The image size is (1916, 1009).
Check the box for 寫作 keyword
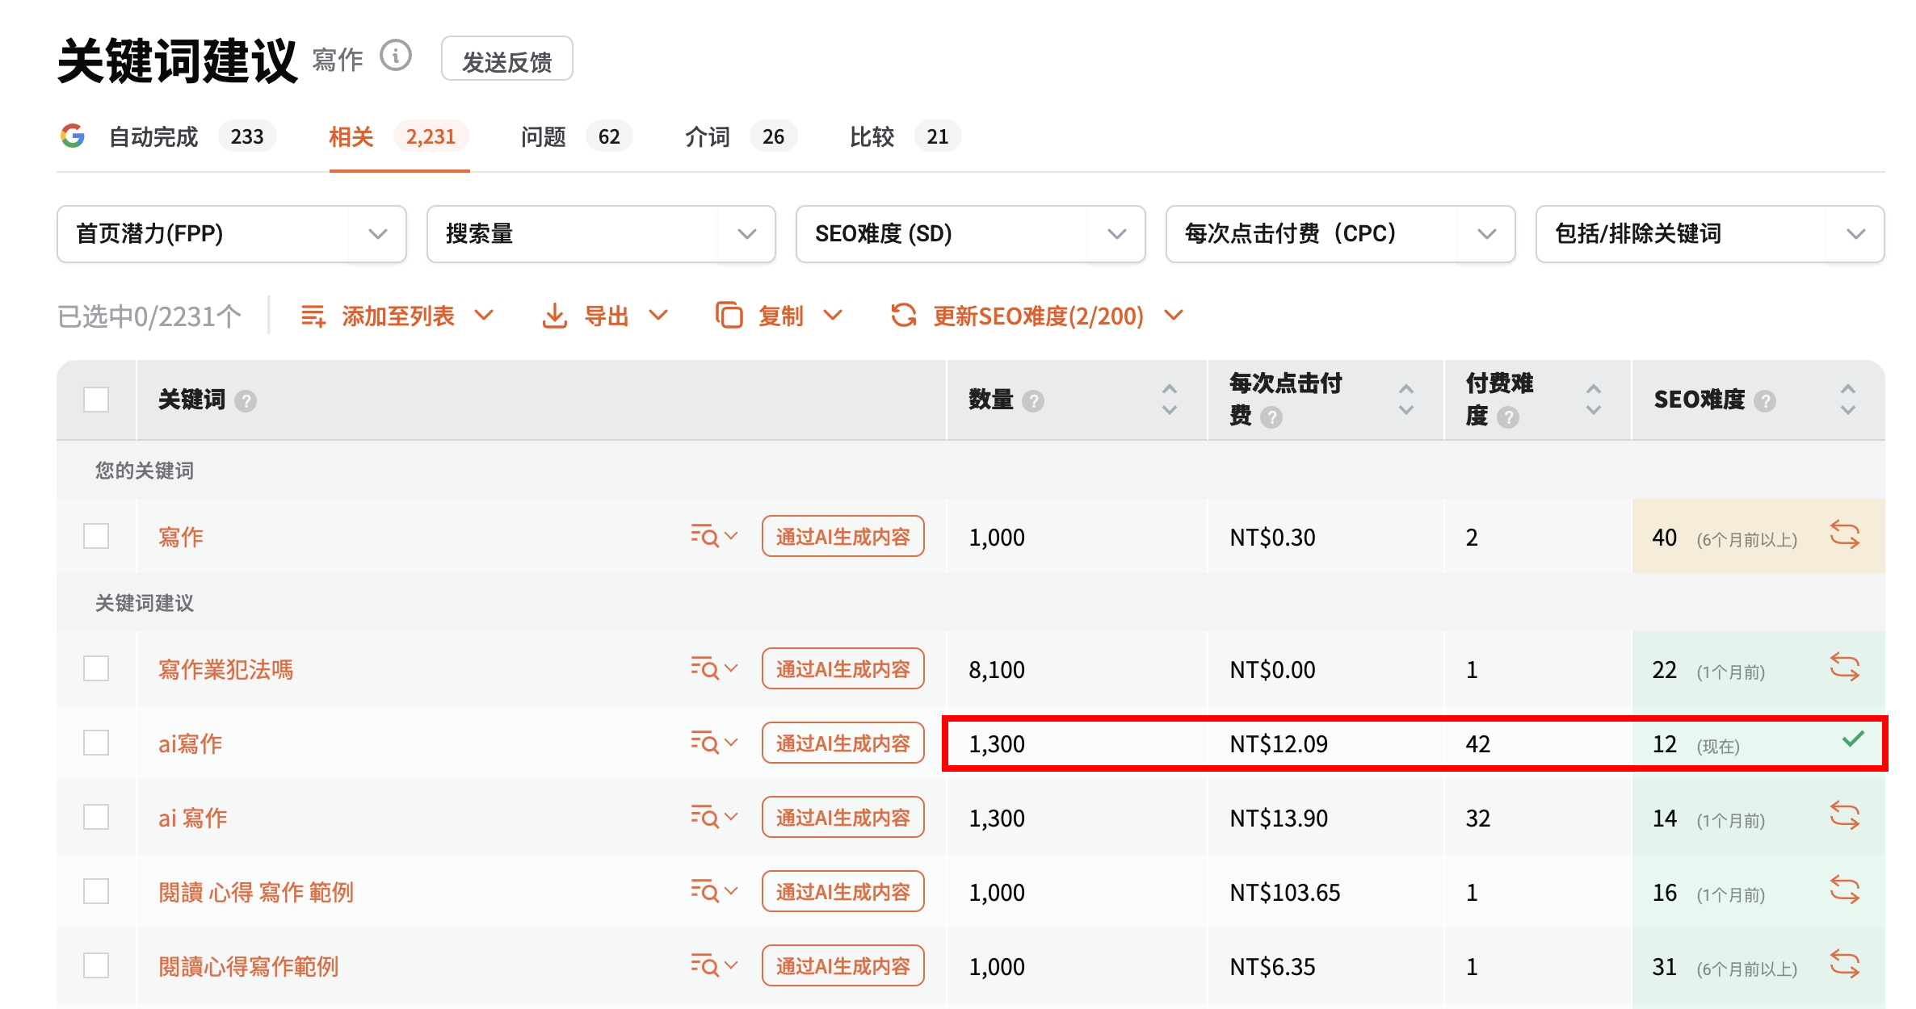click(96, 536)
